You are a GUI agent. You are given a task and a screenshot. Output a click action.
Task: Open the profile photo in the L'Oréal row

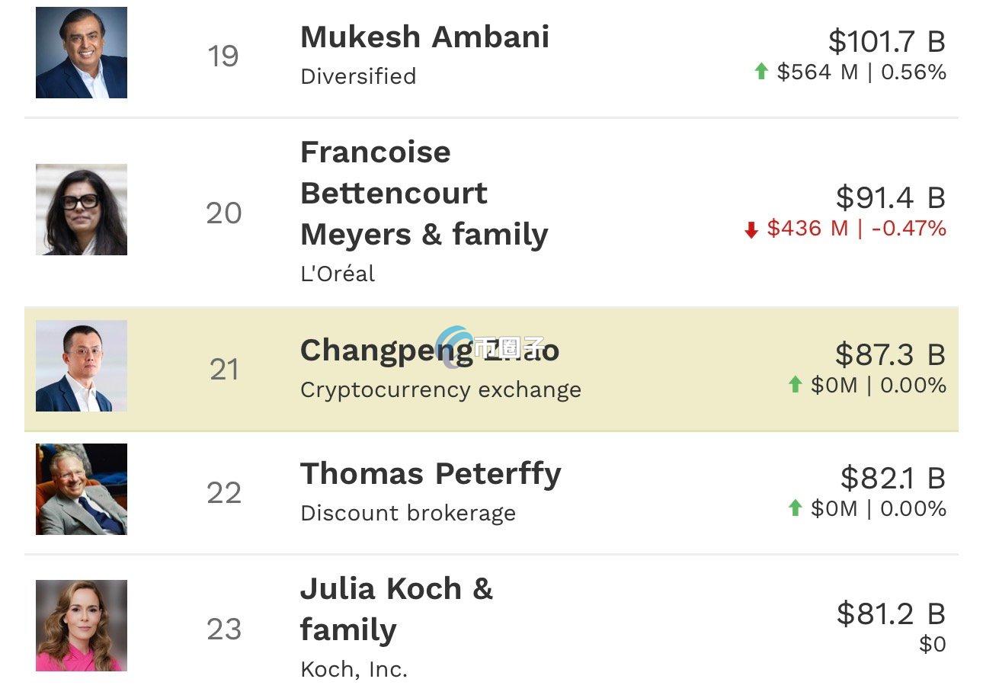(82, 210)
